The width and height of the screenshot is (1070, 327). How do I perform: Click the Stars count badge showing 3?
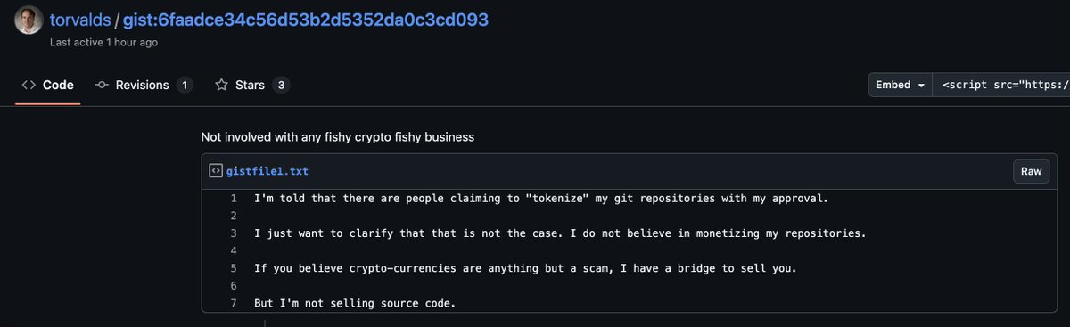tap(281, 86)
